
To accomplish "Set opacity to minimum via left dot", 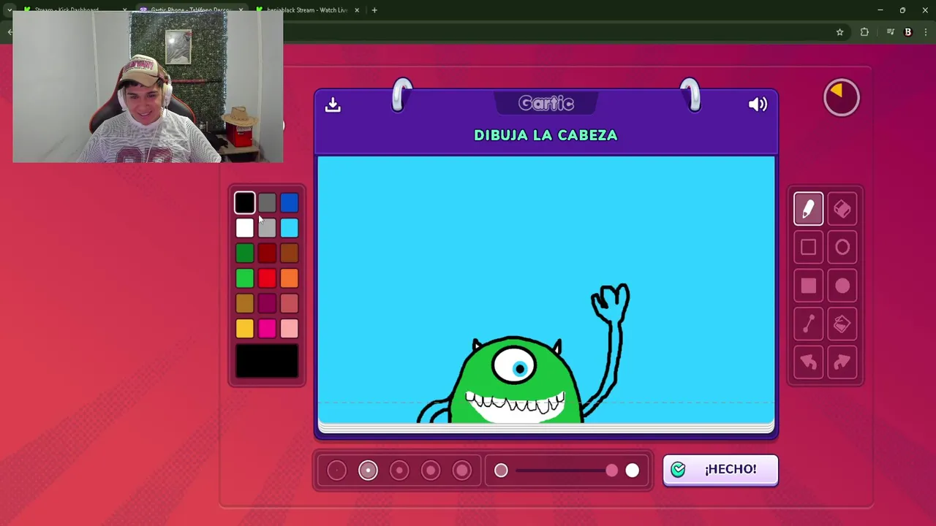I will click(x=501, y=471).
